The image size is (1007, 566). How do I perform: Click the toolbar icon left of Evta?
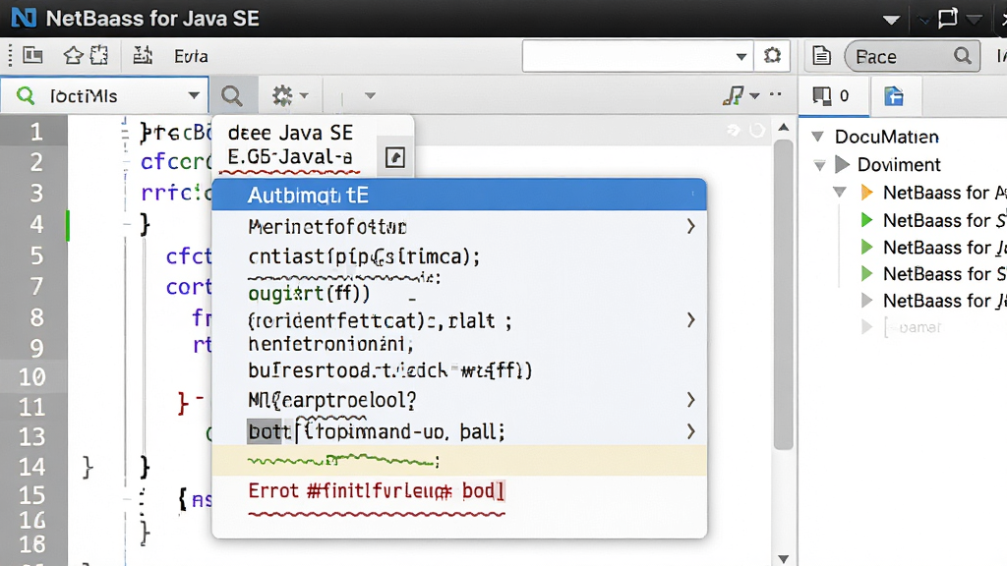point(143,56)
